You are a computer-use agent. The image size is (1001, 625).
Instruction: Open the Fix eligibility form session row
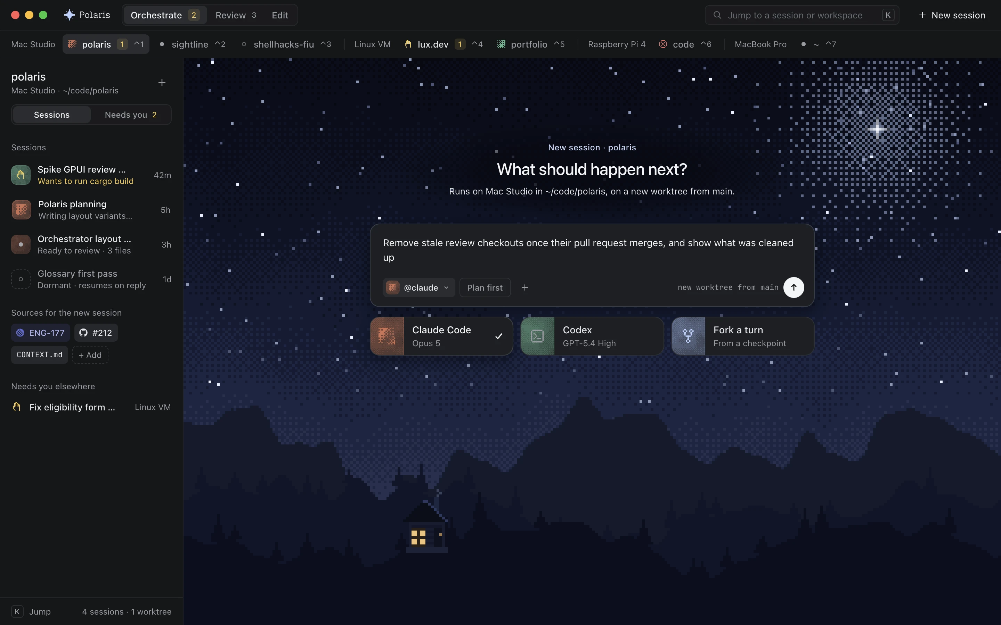coord(91,407)
